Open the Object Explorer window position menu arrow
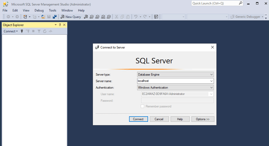The image size is (269, 146). click(x=56, y=25)
